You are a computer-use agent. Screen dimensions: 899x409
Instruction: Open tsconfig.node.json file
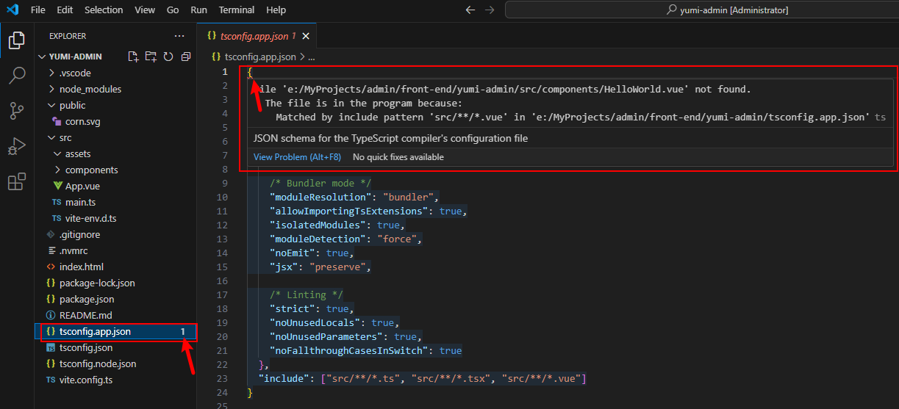point(98,363)
